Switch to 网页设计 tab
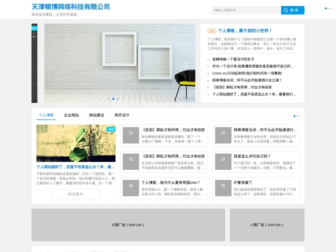This screenshot has height=252, width=336. click(122, 115)
